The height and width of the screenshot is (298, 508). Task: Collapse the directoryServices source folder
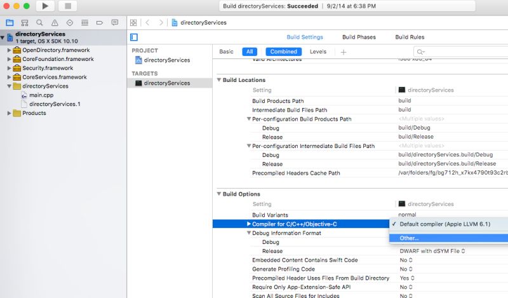[x=9, y=86]
